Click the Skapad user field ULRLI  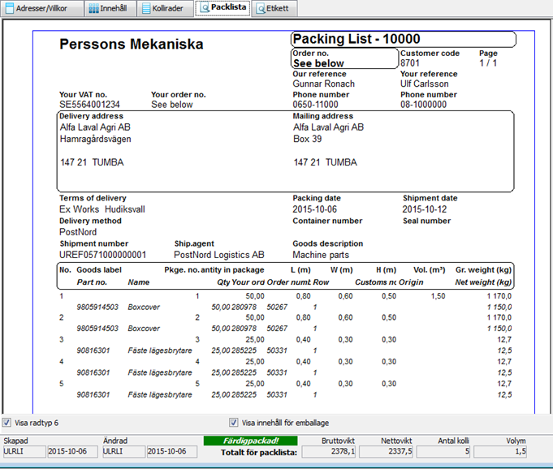click(24, 451)
